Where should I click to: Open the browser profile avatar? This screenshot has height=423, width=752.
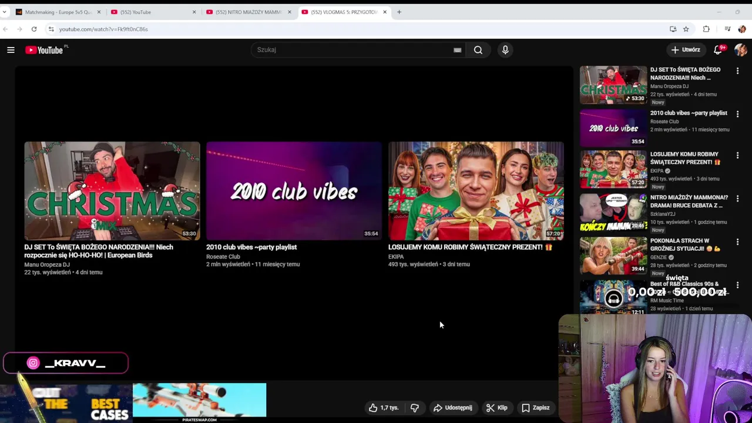(x=742, y=29)
